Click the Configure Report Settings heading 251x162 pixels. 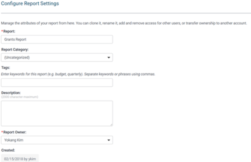click(x=30, y=3)
